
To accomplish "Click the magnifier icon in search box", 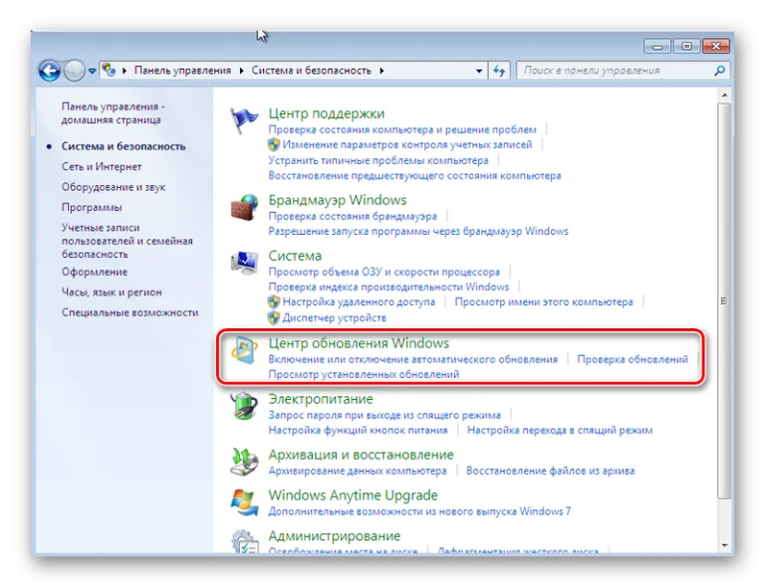I will click(719, 71).
